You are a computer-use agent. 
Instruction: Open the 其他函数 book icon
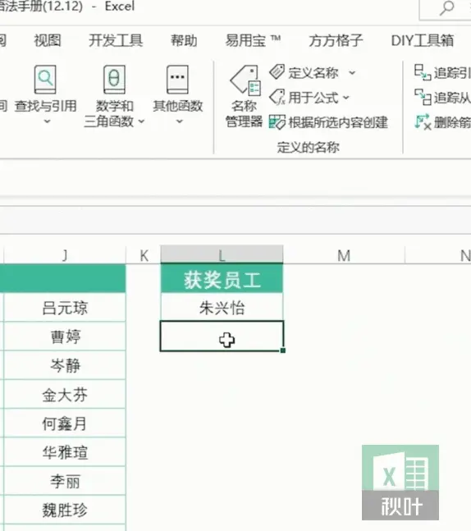click(177, 80)
